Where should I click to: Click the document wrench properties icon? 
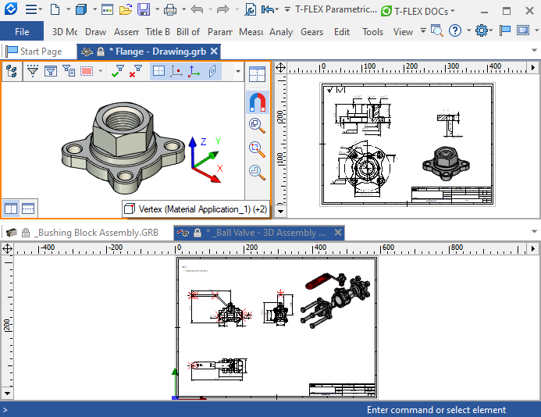250,9
